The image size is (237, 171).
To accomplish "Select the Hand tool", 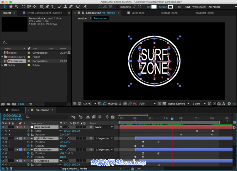I will click(x=10, y=7).
